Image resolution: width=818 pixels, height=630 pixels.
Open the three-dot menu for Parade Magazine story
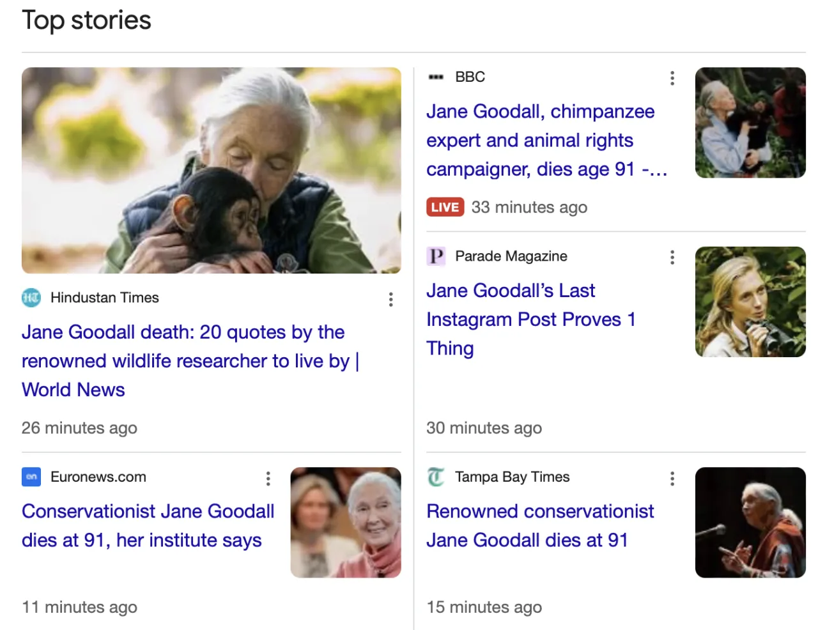coord(672,257)
